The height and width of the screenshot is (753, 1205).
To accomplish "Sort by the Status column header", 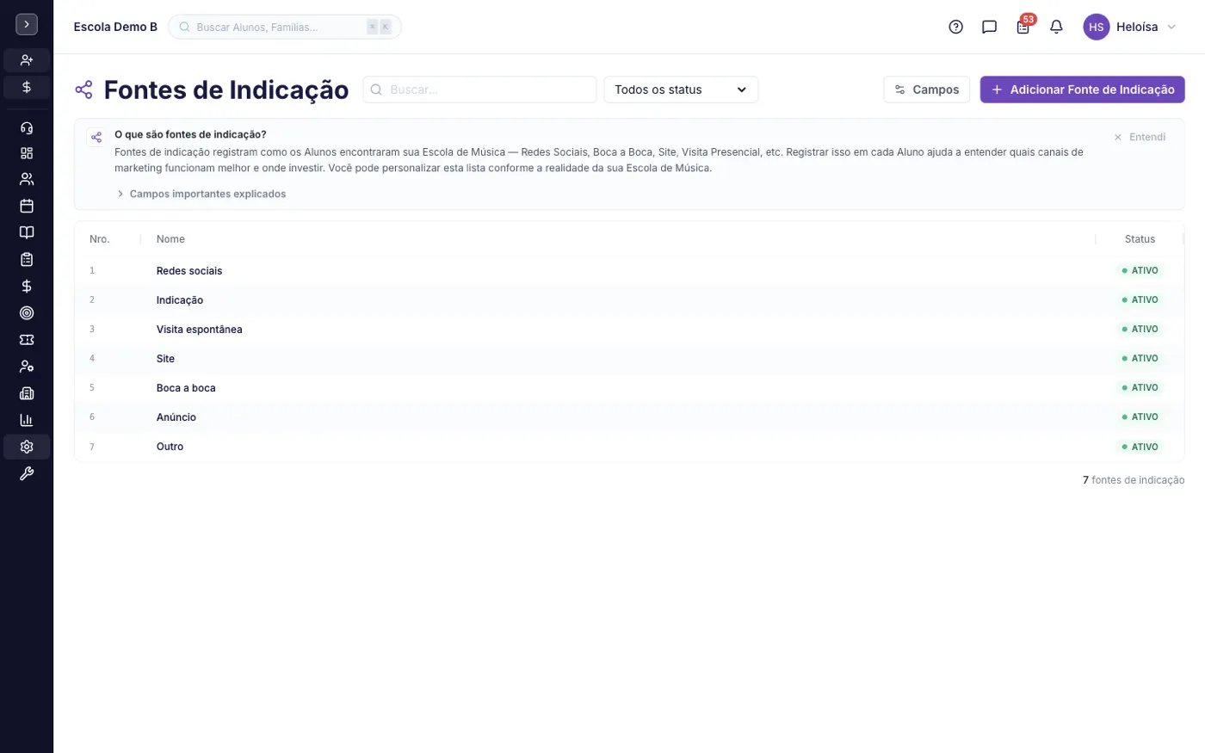I will pyautogui.click(x=1140, y=239).
